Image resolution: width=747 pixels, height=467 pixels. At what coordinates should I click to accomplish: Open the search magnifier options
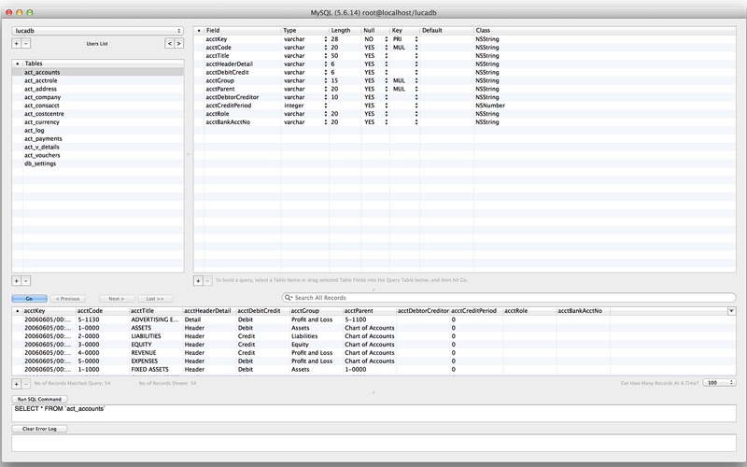click(288, 297)
